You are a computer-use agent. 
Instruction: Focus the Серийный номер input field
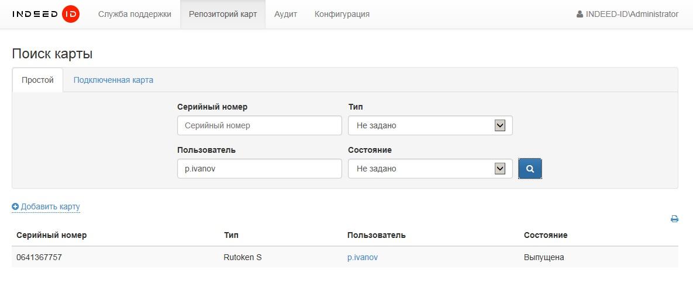click(259, 125)
